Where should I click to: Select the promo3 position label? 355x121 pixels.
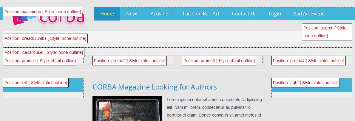[219, 61]
